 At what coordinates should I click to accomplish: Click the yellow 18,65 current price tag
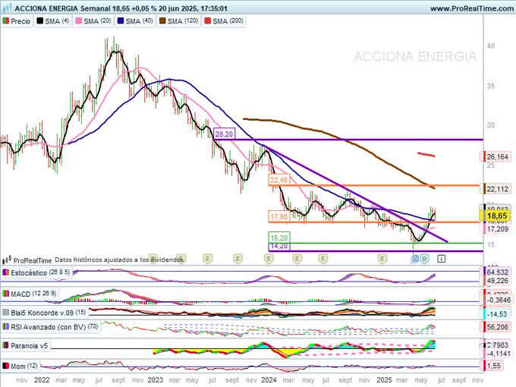tap(496, 216)
